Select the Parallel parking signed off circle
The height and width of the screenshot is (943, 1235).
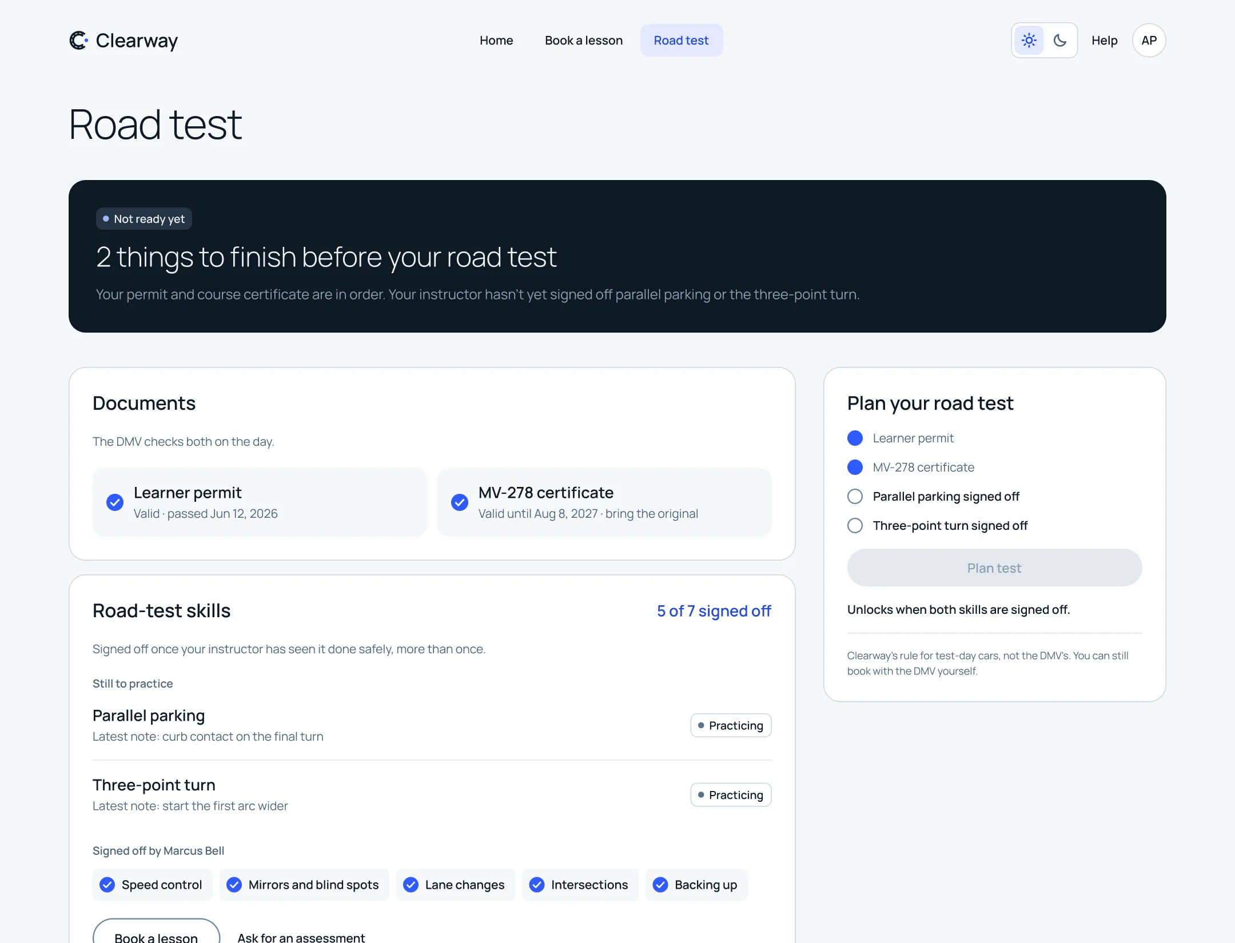(855, 497)
